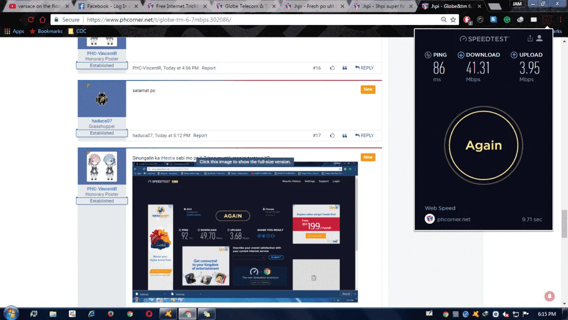Click the New badge on post #17
Viewport: 568px width, 320px height.
point(368,89)
